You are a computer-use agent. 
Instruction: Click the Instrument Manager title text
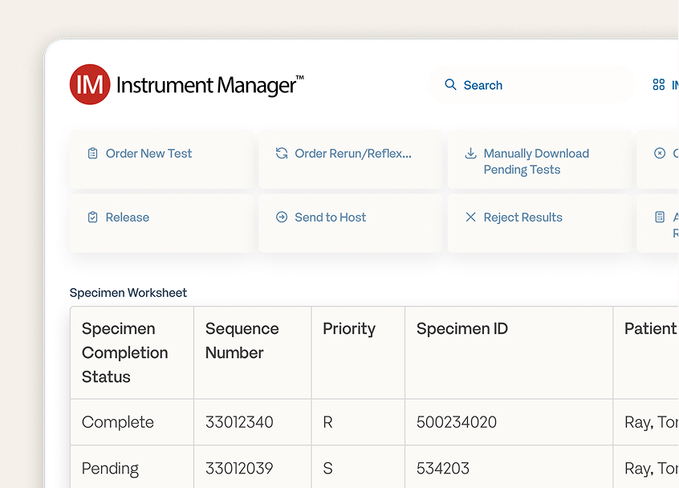pyautogui.click(x=209, y=85)
